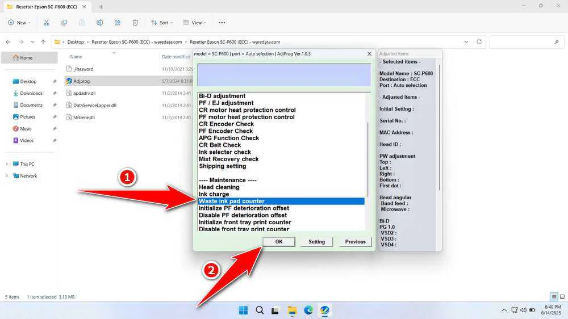Navigate up one folder with up arrow
This screenshot has width=568, height=319.
(x=43, y=42)
